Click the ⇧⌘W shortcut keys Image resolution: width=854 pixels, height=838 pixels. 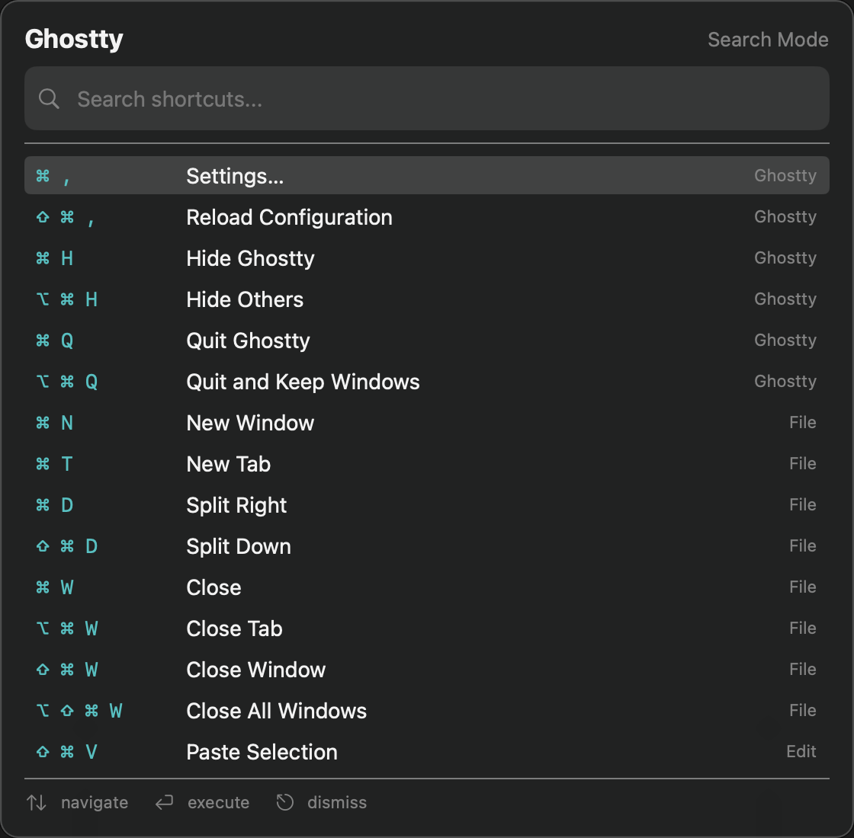pyautogui.click(x=66, y=670)
